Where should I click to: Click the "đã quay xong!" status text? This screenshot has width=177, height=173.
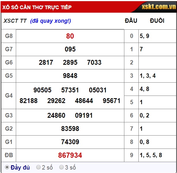[x=51, y=21]
